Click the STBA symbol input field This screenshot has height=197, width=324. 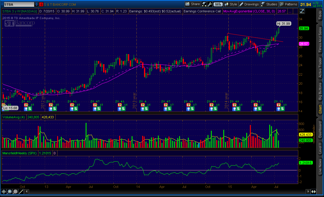click(x=18, y=5)
